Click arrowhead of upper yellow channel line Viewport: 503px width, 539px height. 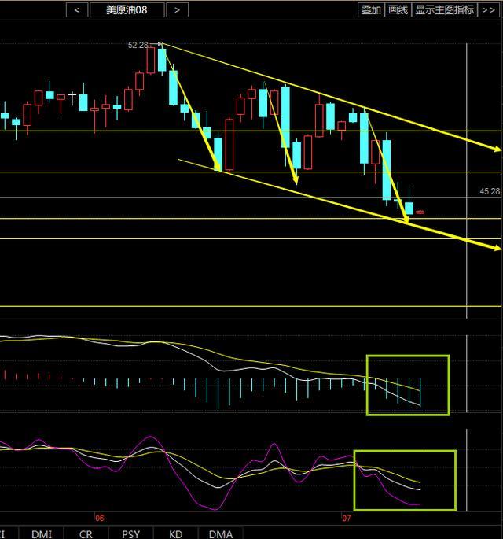pos(497,148)
